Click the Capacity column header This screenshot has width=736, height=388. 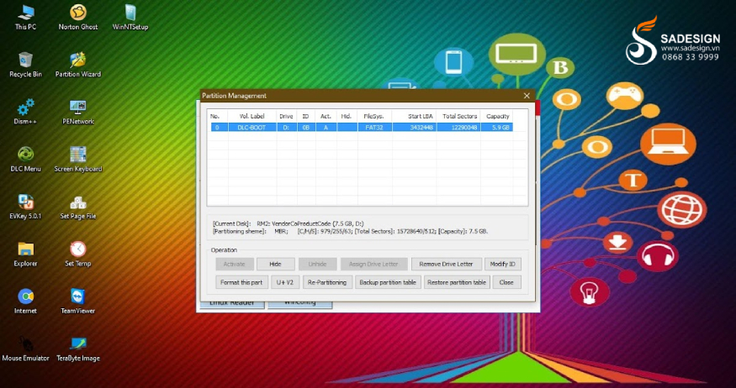(497, 116)
